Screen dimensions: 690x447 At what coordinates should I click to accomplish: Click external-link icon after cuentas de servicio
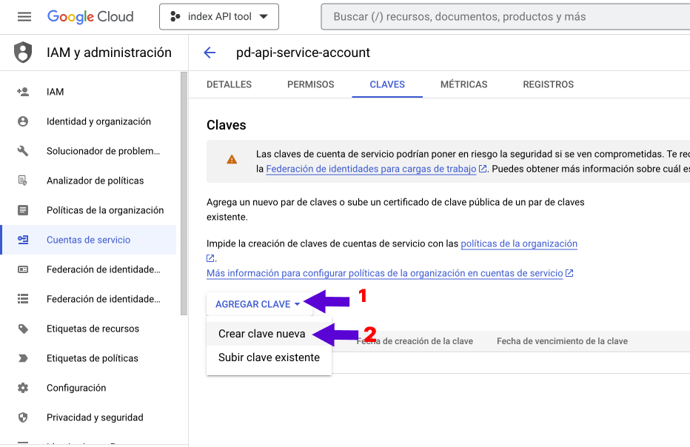point(569,273)
